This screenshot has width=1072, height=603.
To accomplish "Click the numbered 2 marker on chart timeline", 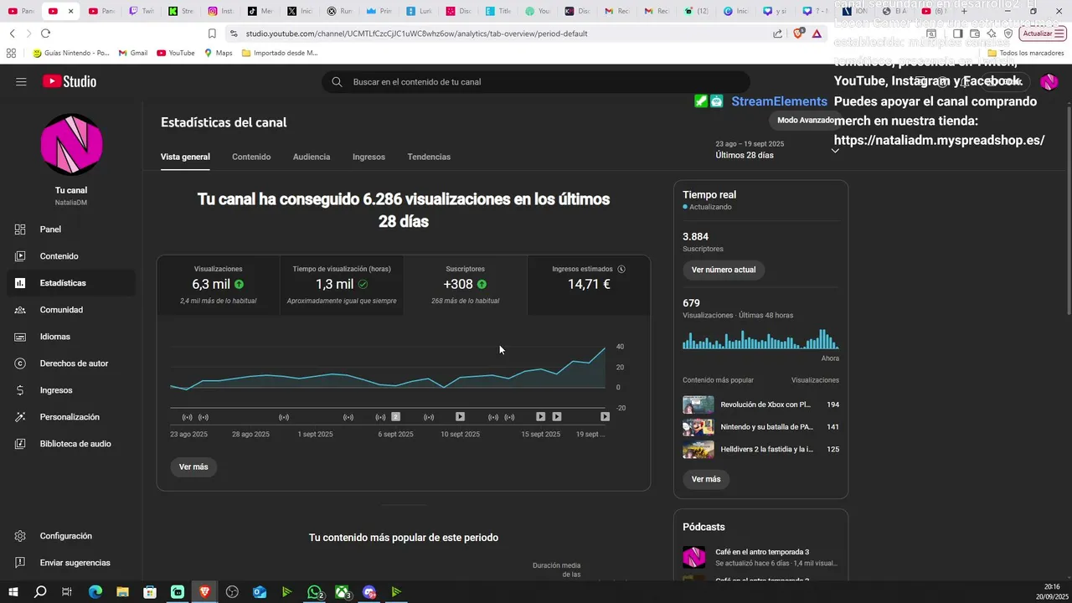I will pos(396,416).
